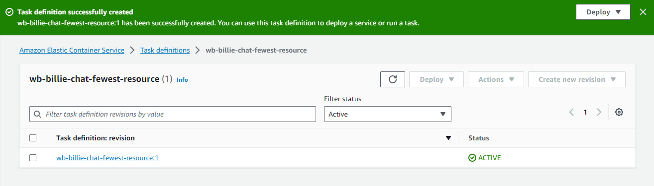
Task: Tick the select-all checkbox in the table header
Action: click(x=33, y=138)
